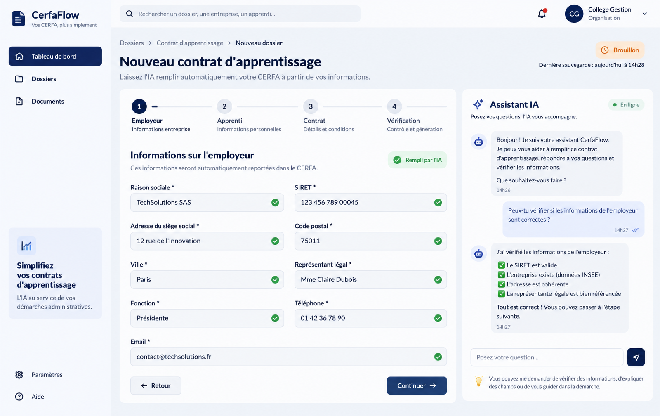Click the Adresse du siège social field

(x=207, y=241)
